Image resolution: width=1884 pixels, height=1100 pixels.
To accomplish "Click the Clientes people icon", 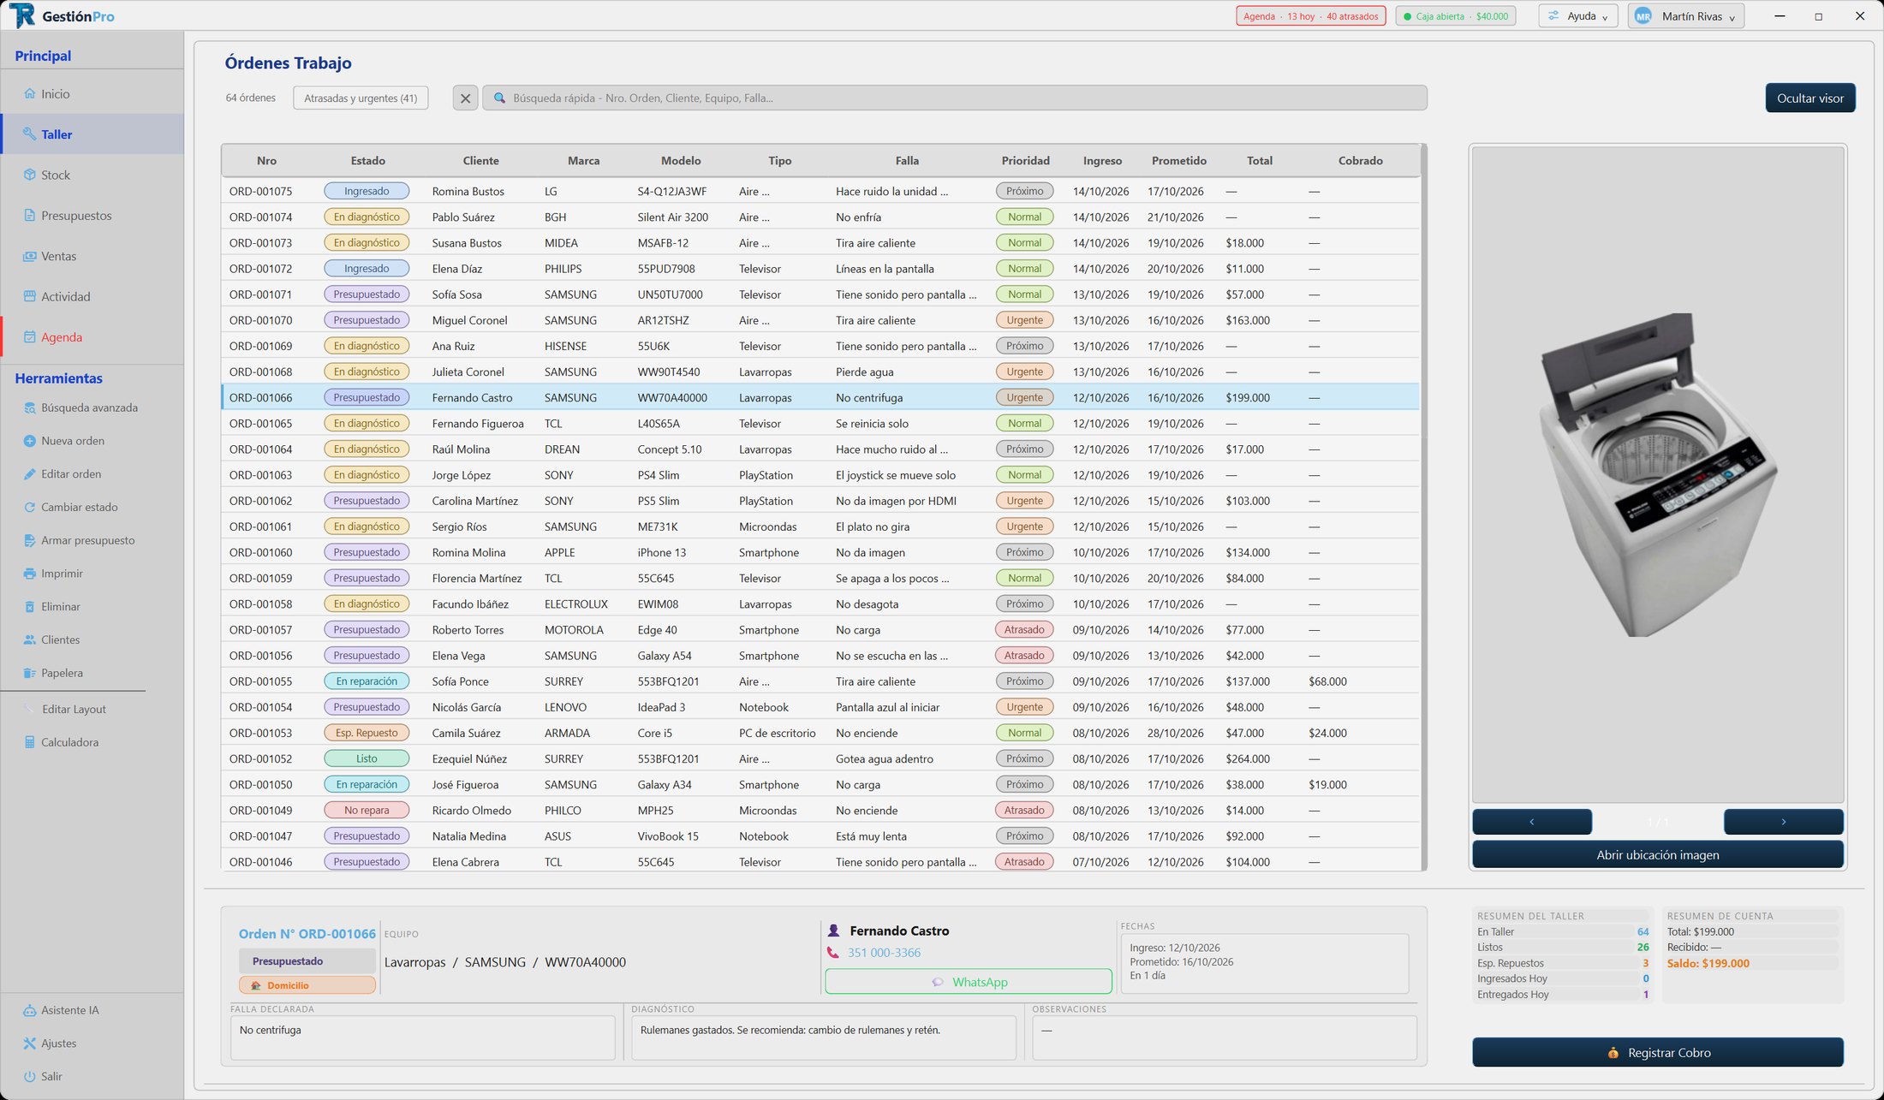I will pyautogui.click(x=30, y=640).
